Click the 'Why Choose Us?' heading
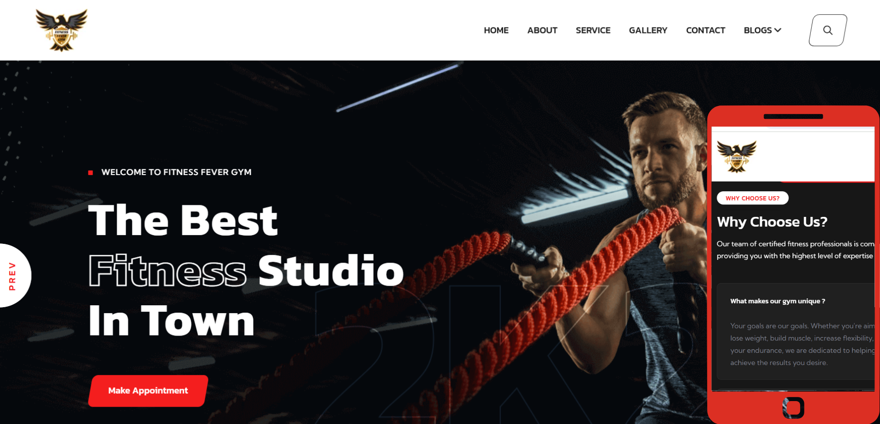The height and width of the screenshot is (424, 880). (772, 222)
